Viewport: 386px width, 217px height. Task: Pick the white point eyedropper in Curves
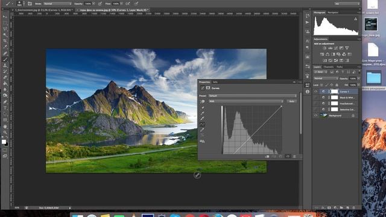[203, 118]
